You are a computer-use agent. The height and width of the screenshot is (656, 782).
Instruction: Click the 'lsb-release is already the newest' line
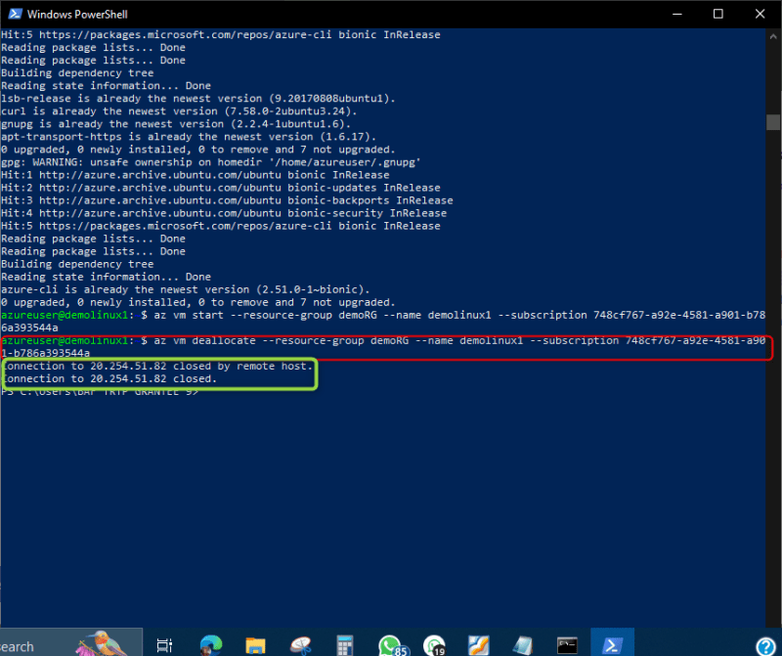198,99
